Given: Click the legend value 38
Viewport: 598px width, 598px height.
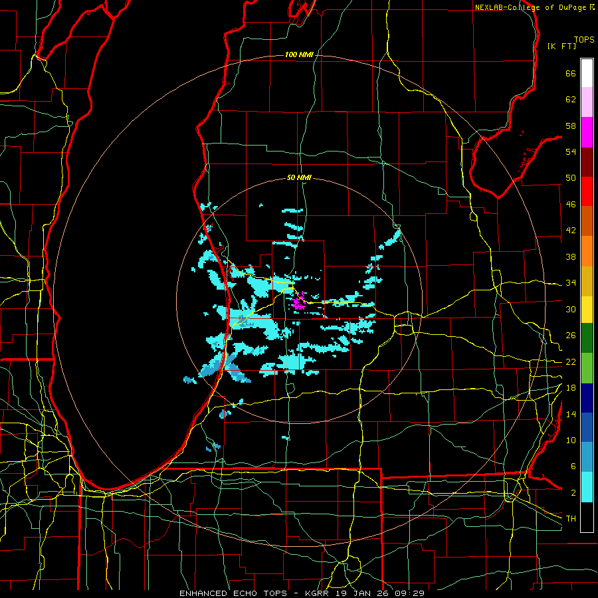Looking at the screenshot, I should pyautogui.click(x=571, y=256).
